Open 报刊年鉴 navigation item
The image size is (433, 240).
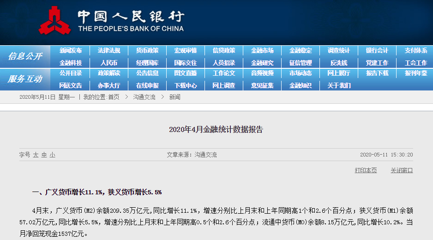pos(416,73)
